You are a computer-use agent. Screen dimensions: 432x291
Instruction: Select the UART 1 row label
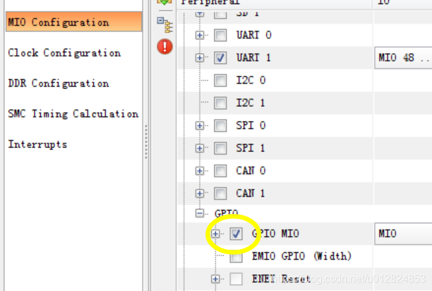[x=254, y=58]
